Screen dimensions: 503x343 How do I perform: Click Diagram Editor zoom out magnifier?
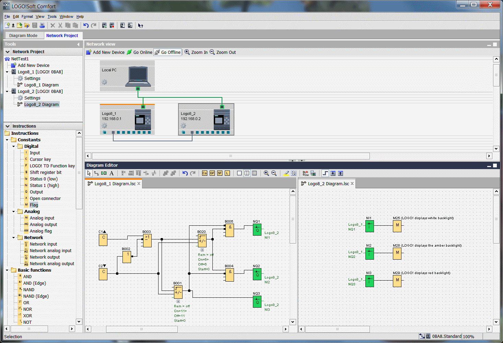pos(274,173)
